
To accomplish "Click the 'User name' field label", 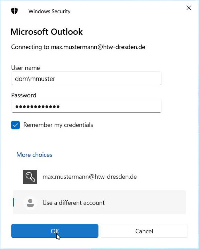I will tap(25, 68).
